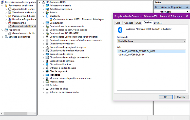The width and height of the screenshot is (190, 120).
Task: Click the Visualizador de Eventos icon
Action: [10, 13]
